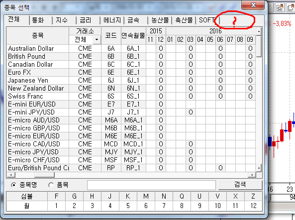Switch to the 통화 tab

(x=38, y=20)
